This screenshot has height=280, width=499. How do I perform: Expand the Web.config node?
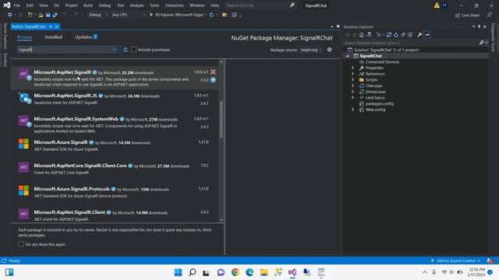[352, 110]
